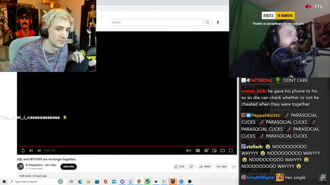Click the YouTube search field
This screenshot has height=185, width=330.
click(x=156, y=22)
